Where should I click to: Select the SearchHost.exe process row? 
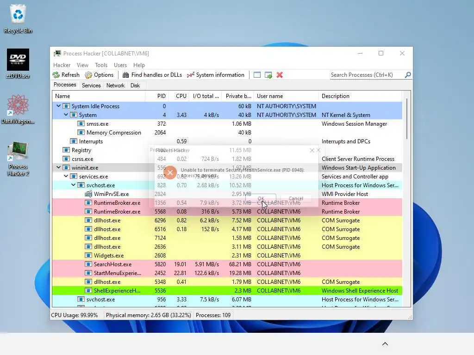click(227, 264)
